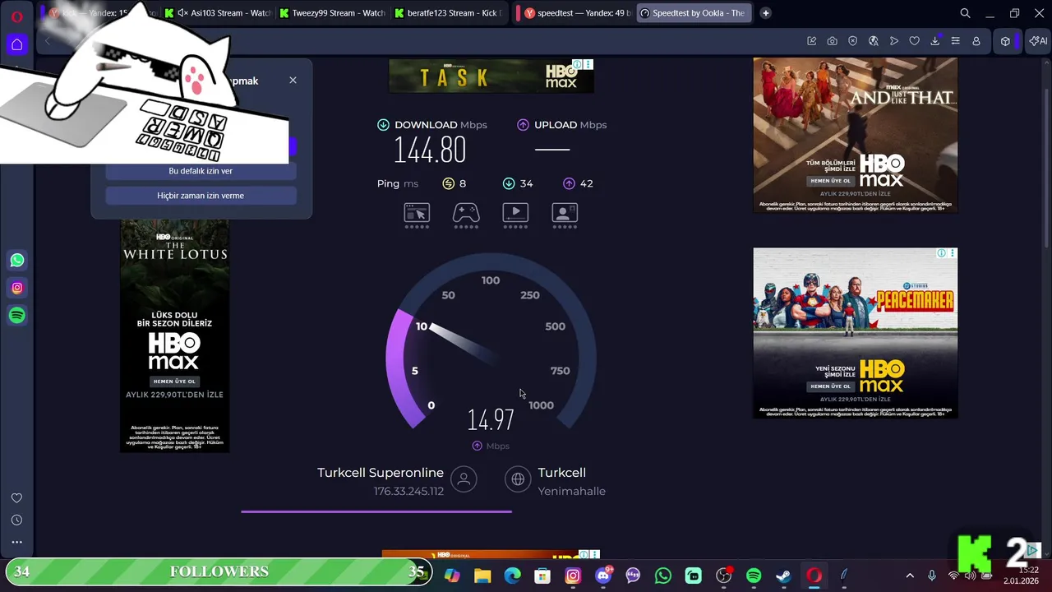1052x592 pixels.
Task: Open the Opera main menu logo
Action: coord(17,16)
